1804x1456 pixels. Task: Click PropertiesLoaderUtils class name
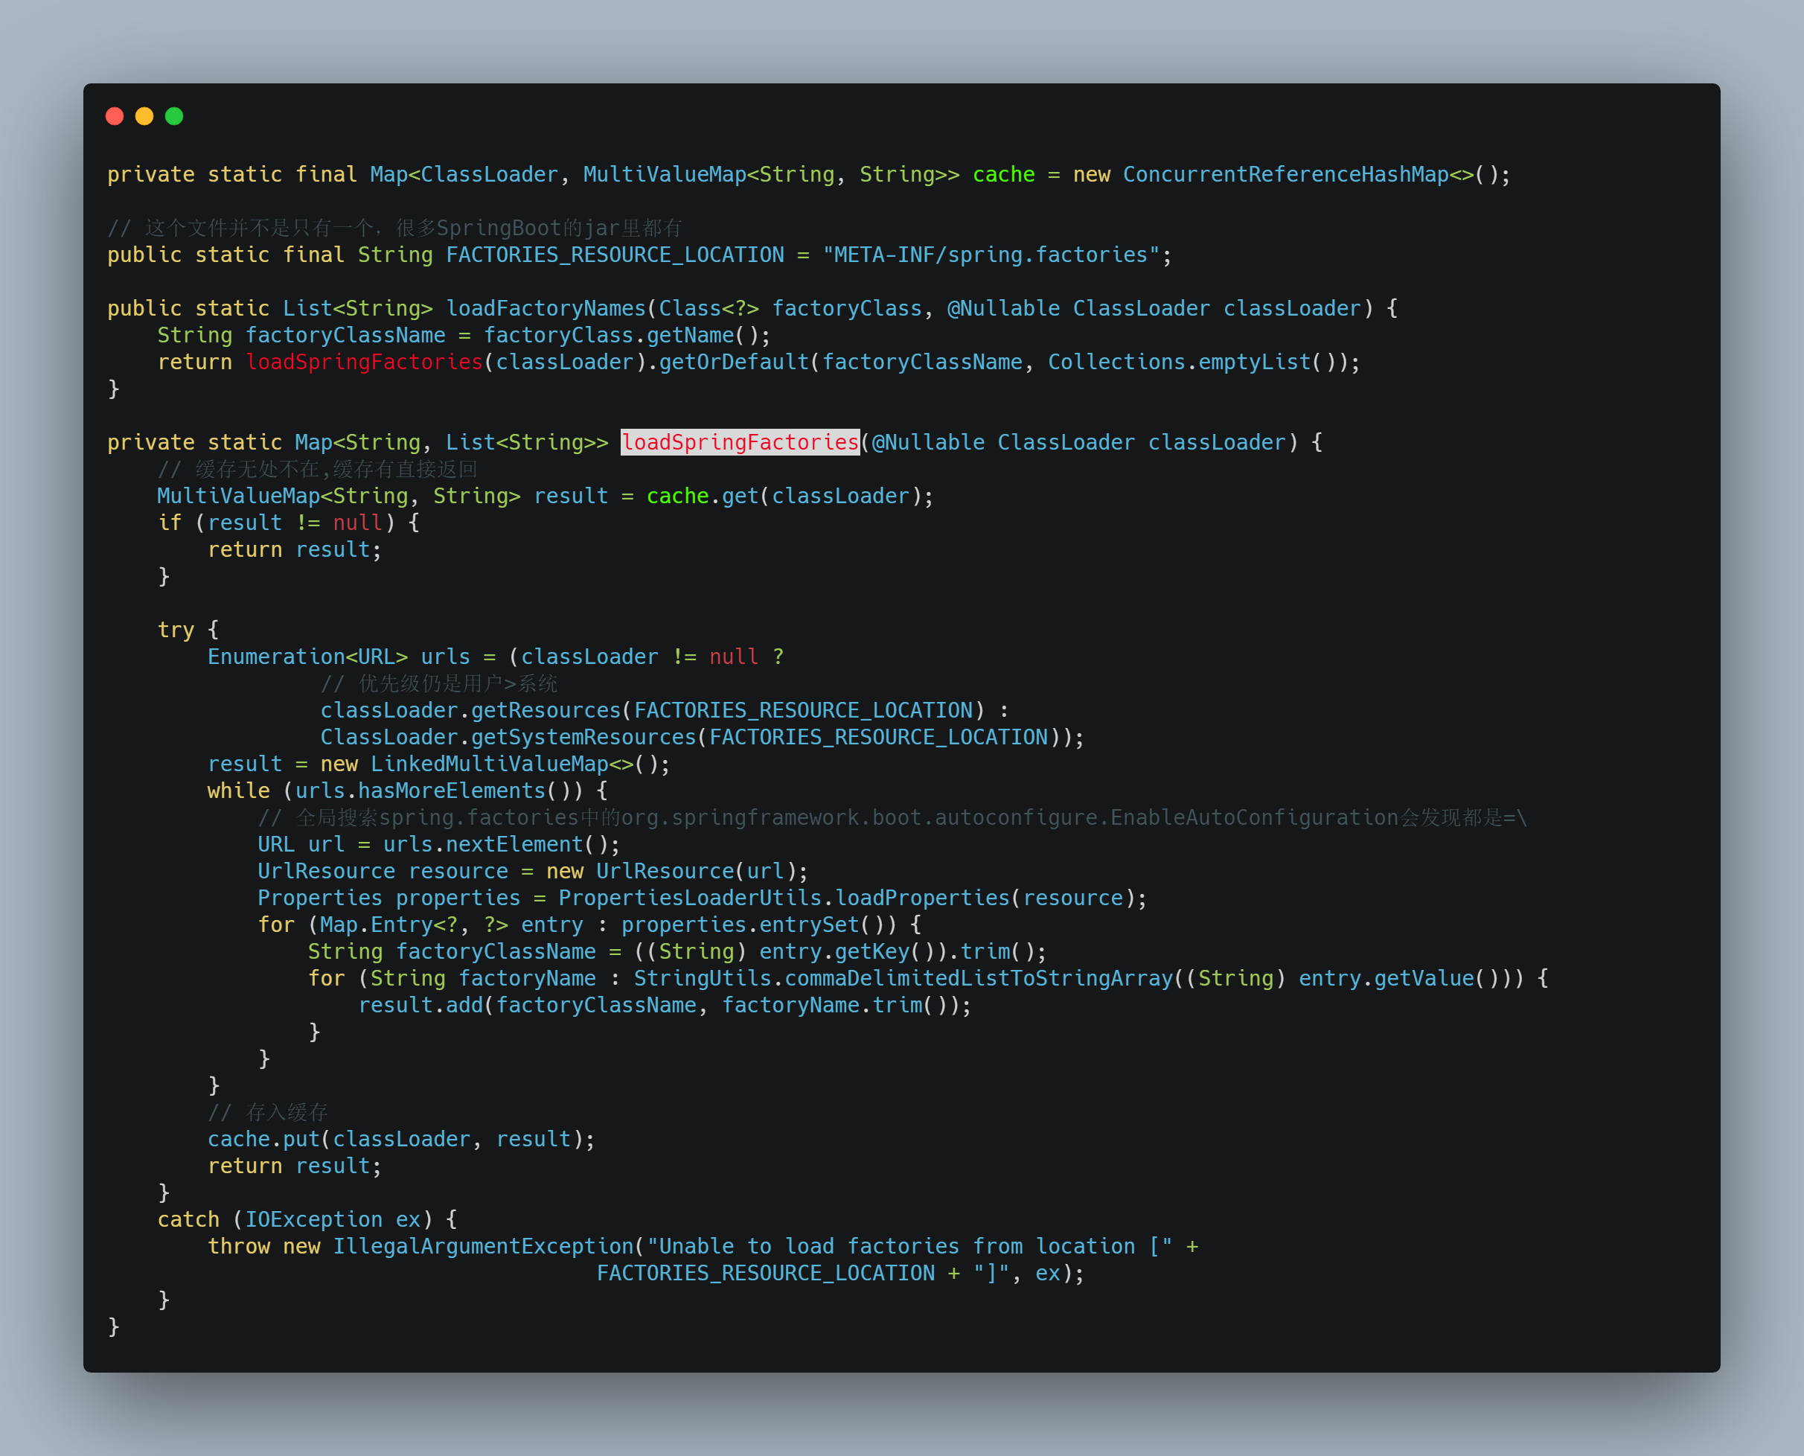(689, 898)
